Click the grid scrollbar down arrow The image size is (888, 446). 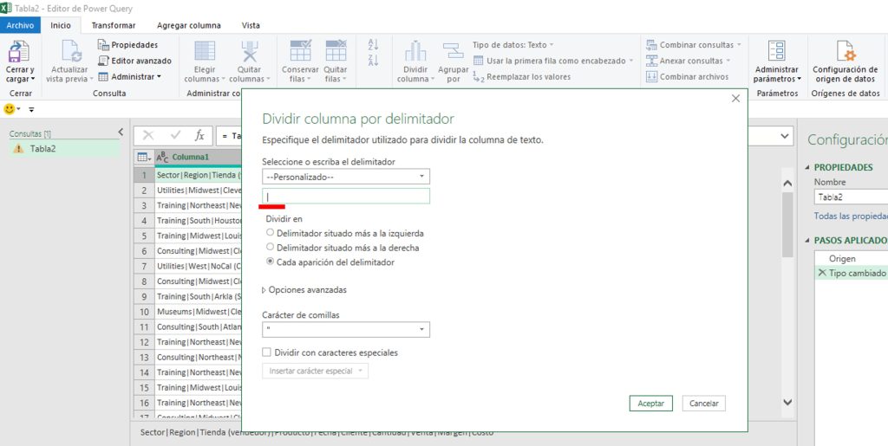(x=787, y=402)
